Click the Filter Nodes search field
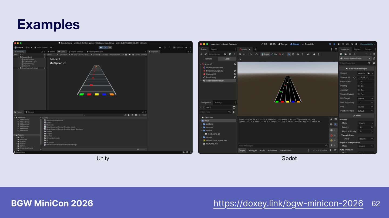389x218 pixels. 217,54
